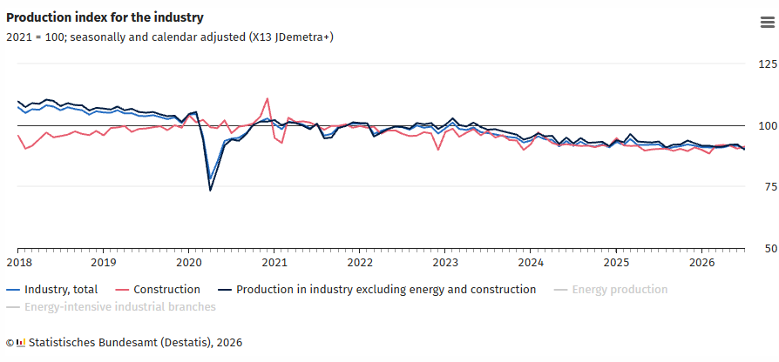Viewport: 779px width, 362px height.
Task: Open the chart hamburger menu icon
Action: pos(767,23)
